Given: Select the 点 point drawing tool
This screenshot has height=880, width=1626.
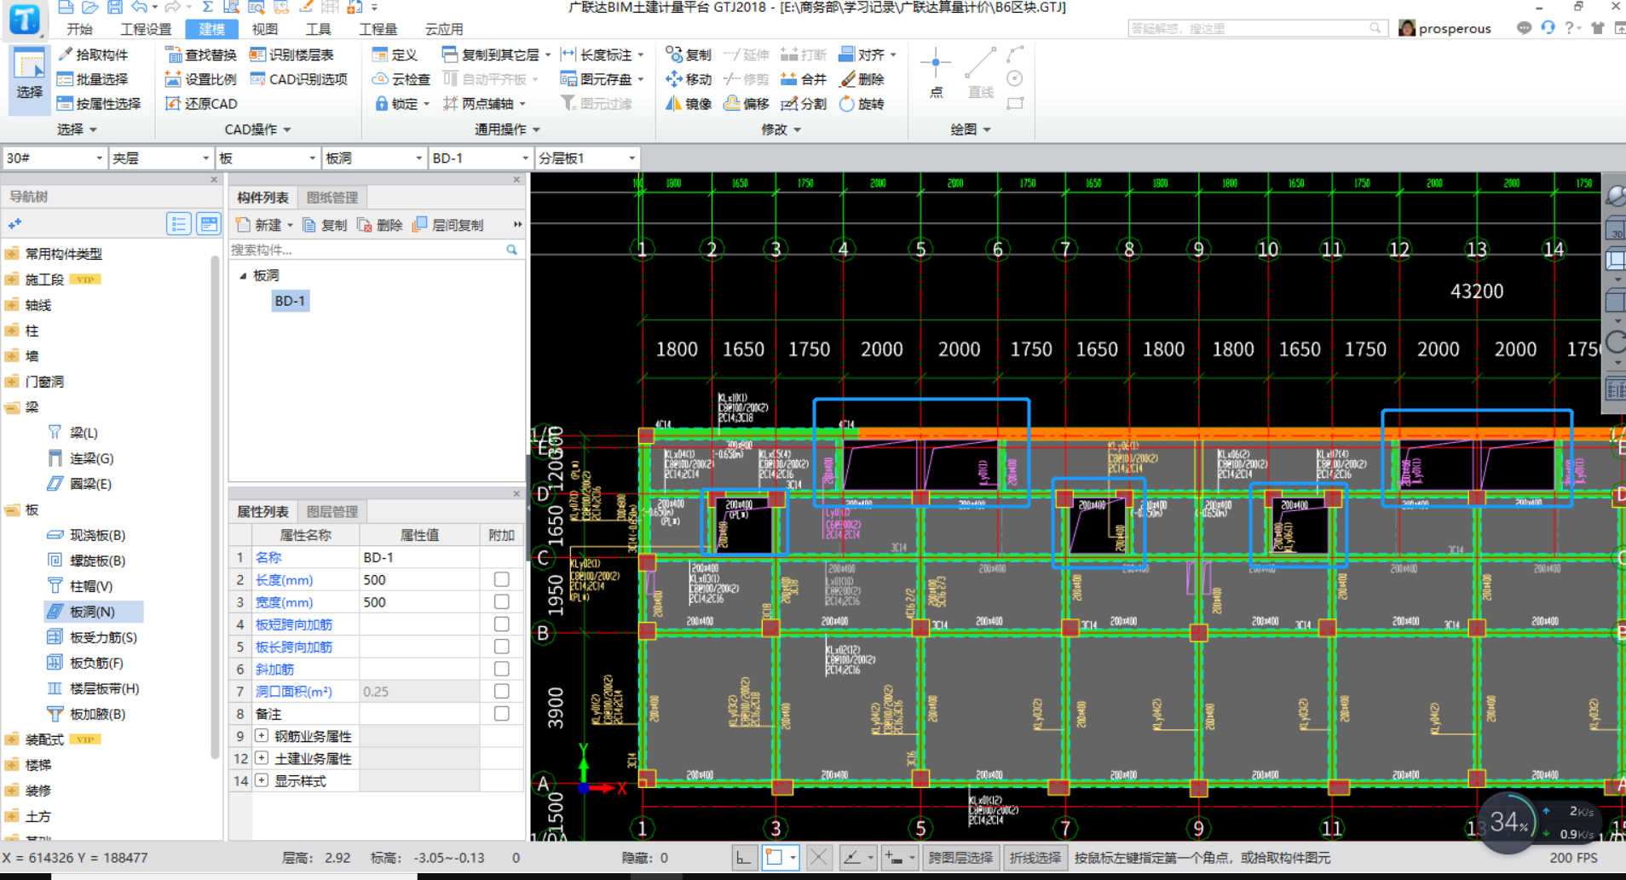Looking at the screenshot, I should tap(936, 73).
